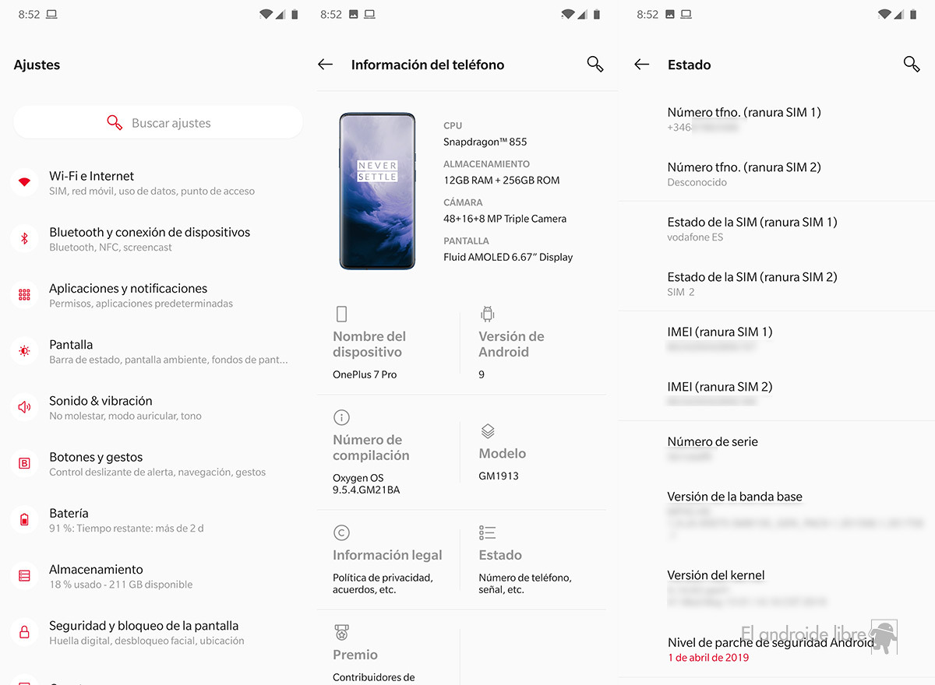Select Nombre del dispositivo OnePlus 7 Pro
Screen dimensions: 935x685
click(387, 343)
